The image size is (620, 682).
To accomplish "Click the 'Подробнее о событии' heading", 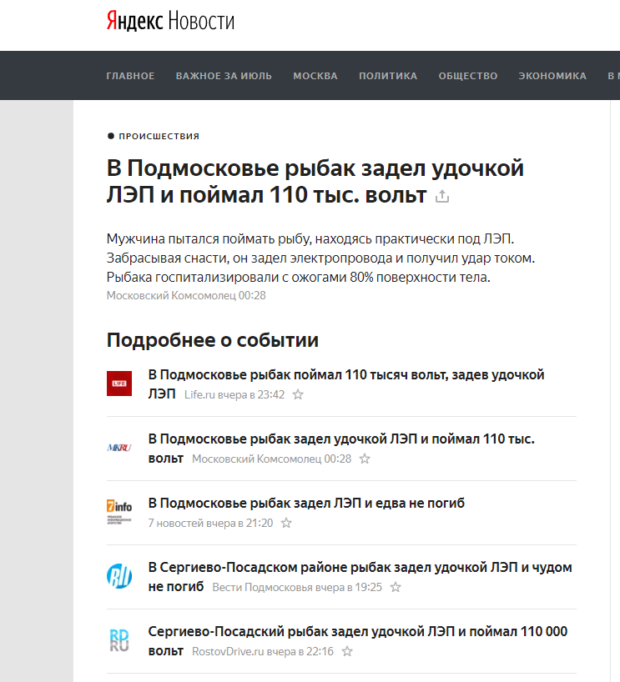I will [213, 339].
